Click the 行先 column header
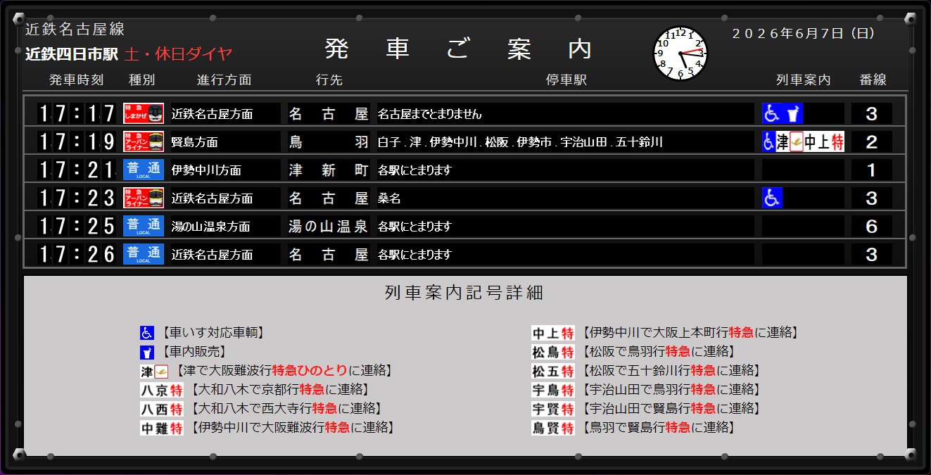Viewport: 931px width, 475px height. (329, 80)
